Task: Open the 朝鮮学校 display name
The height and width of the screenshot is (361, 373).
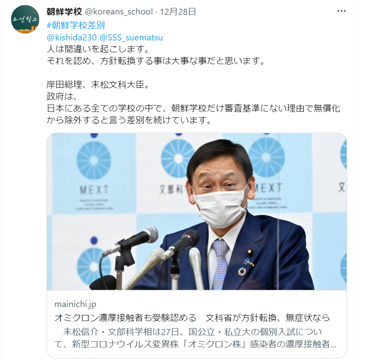Action: point(64,11)
